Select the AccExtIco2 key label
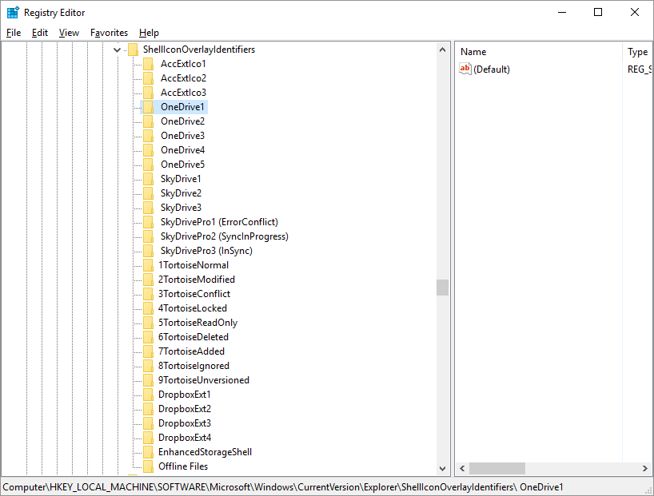Image resolution: width=654 pixels, height=496 pixels. tap(184, 78)
